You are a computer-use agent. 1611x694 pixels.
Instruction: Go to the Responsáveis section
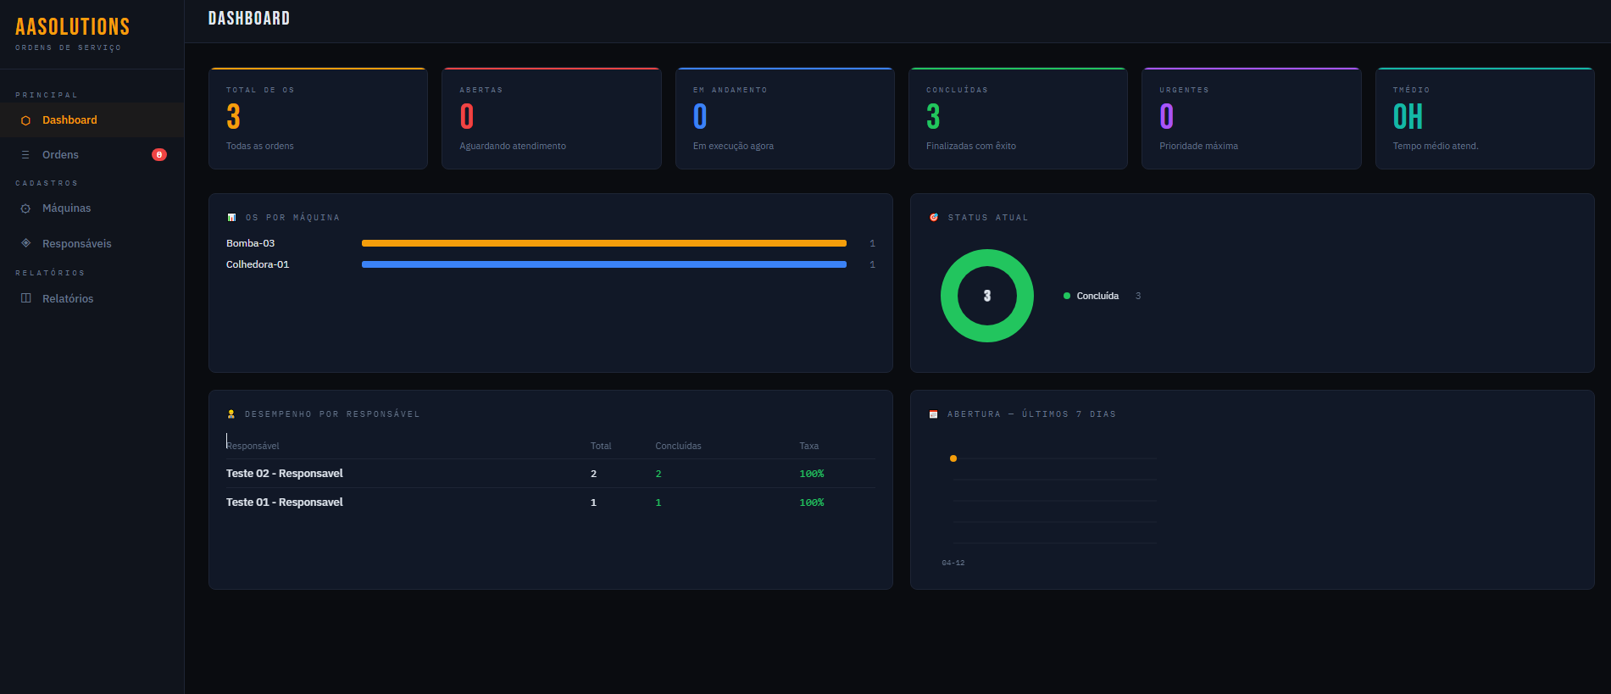pyautogui.click(x=92, y=243)
